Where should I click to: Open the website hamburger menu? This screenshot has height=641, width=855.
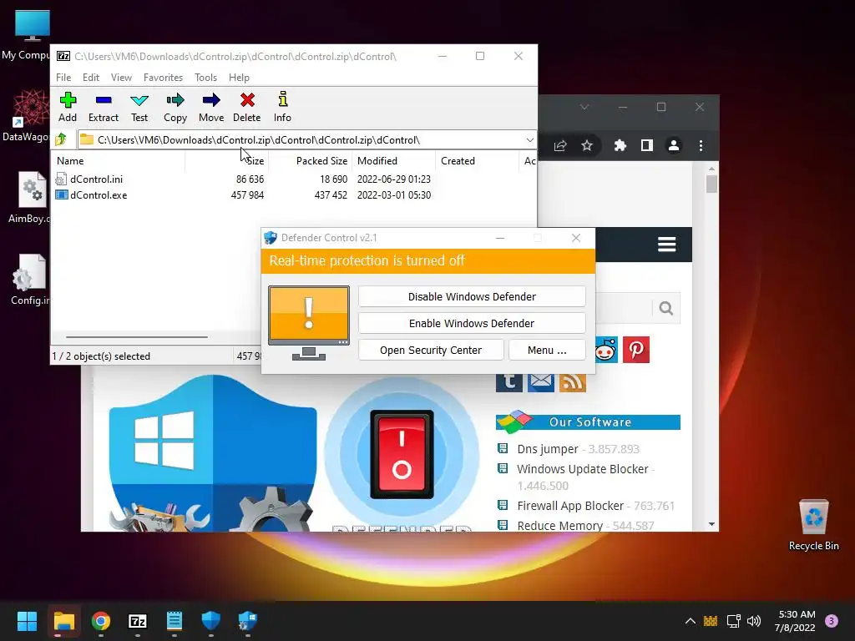tap(666, 245)
